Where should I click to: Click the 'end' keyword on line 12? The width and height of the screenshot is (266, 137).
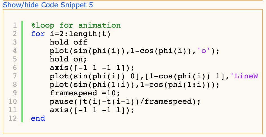click(38, 118)
